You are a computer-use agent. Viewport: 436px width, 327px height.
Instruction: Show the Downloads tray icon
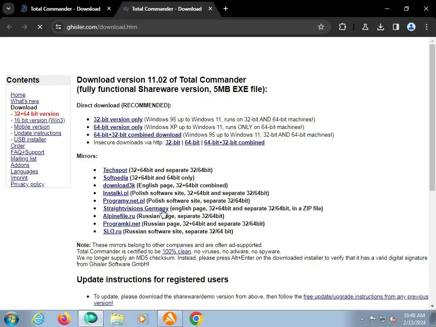(x=381, y=27)
